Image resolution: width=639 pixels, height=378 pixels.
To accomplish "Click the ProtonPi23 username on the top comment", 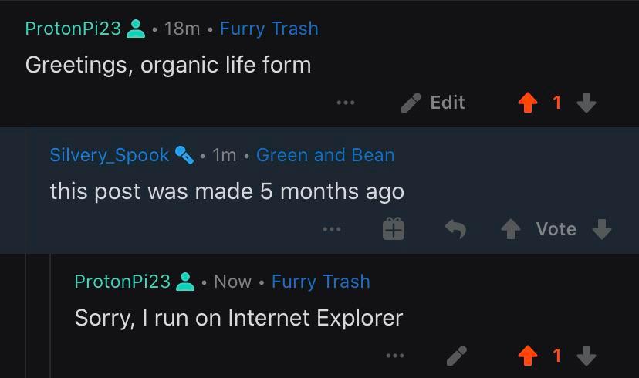I will click(x=73, y=29).
